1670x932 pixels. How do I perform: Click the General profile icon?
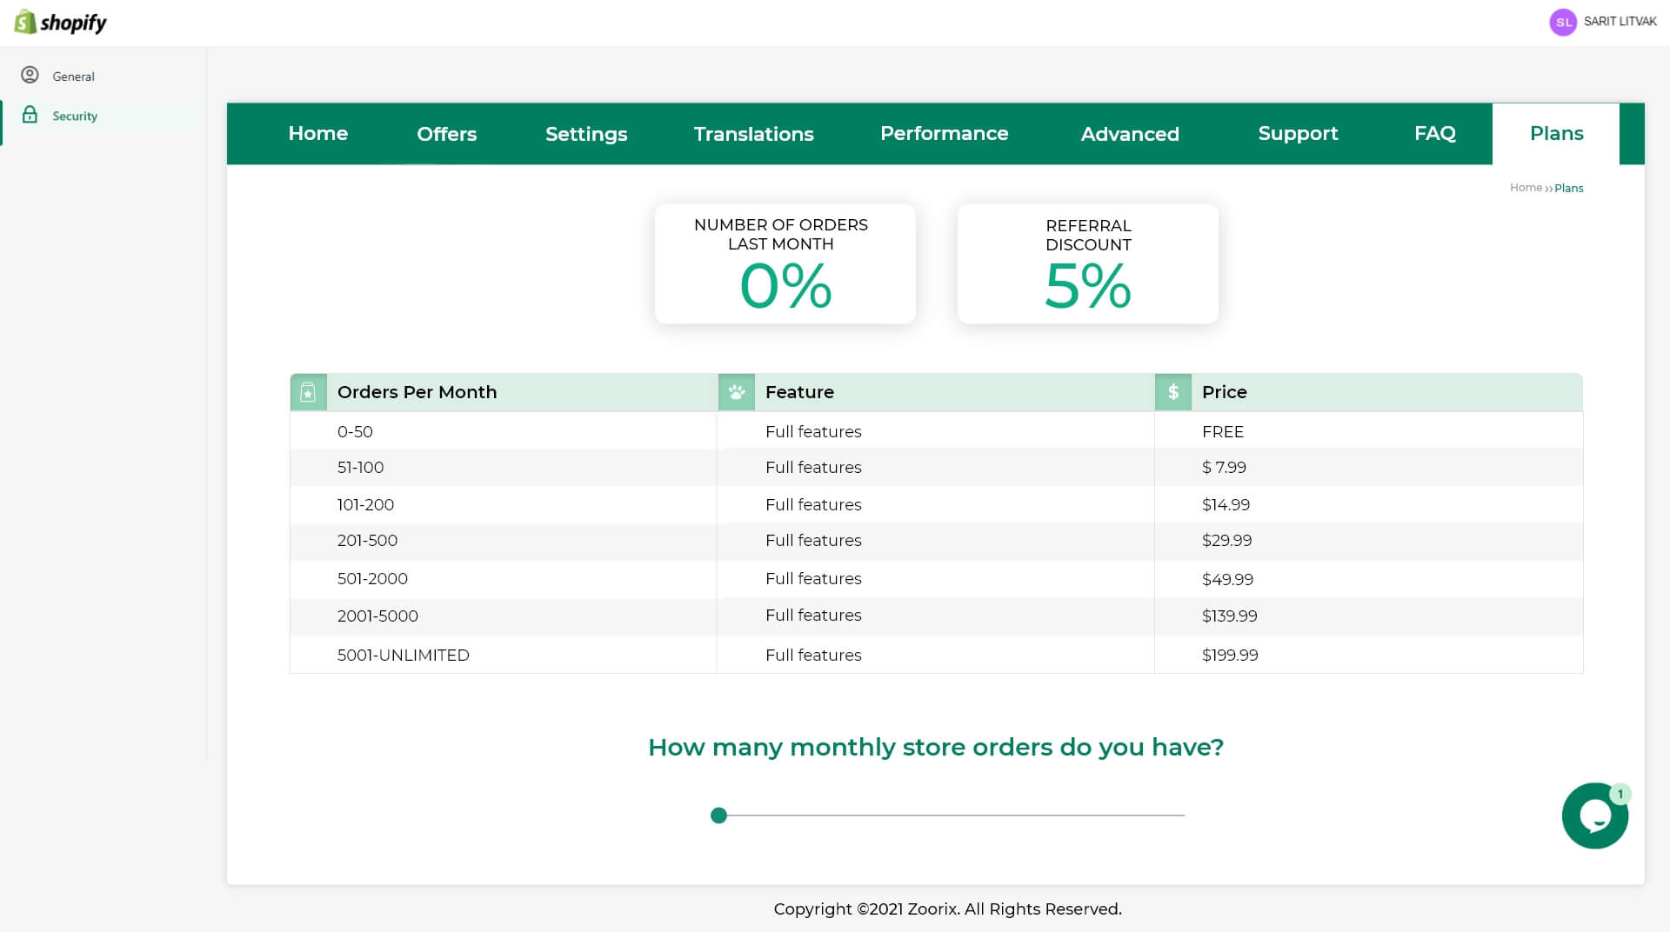[x=30, y=76]
